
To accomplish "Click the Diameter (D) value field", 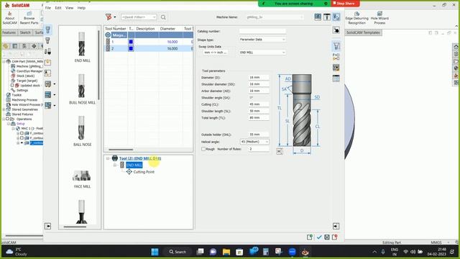I will [x=259, y=77].
